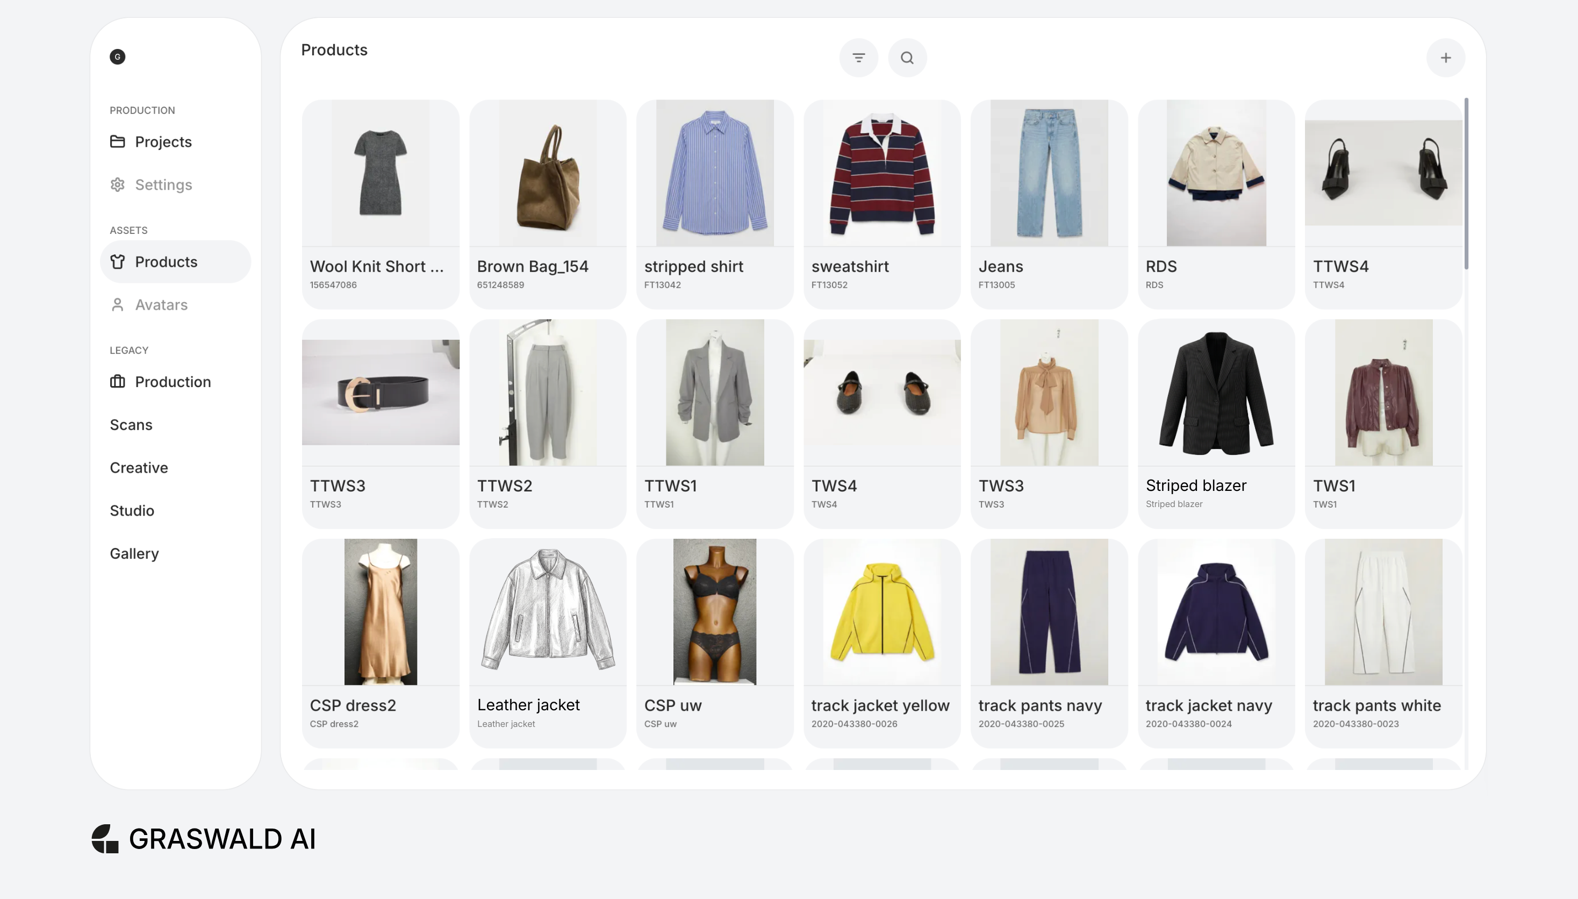Open the TWS1 burgundy jacket thumbnail
This screenshot has width=1578, height=899.
(x=1383, y=392)
